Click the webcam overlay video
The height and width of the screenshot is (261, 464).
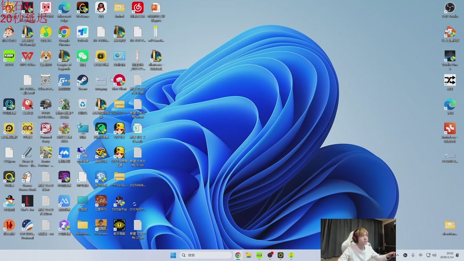[x=358, y=240]
